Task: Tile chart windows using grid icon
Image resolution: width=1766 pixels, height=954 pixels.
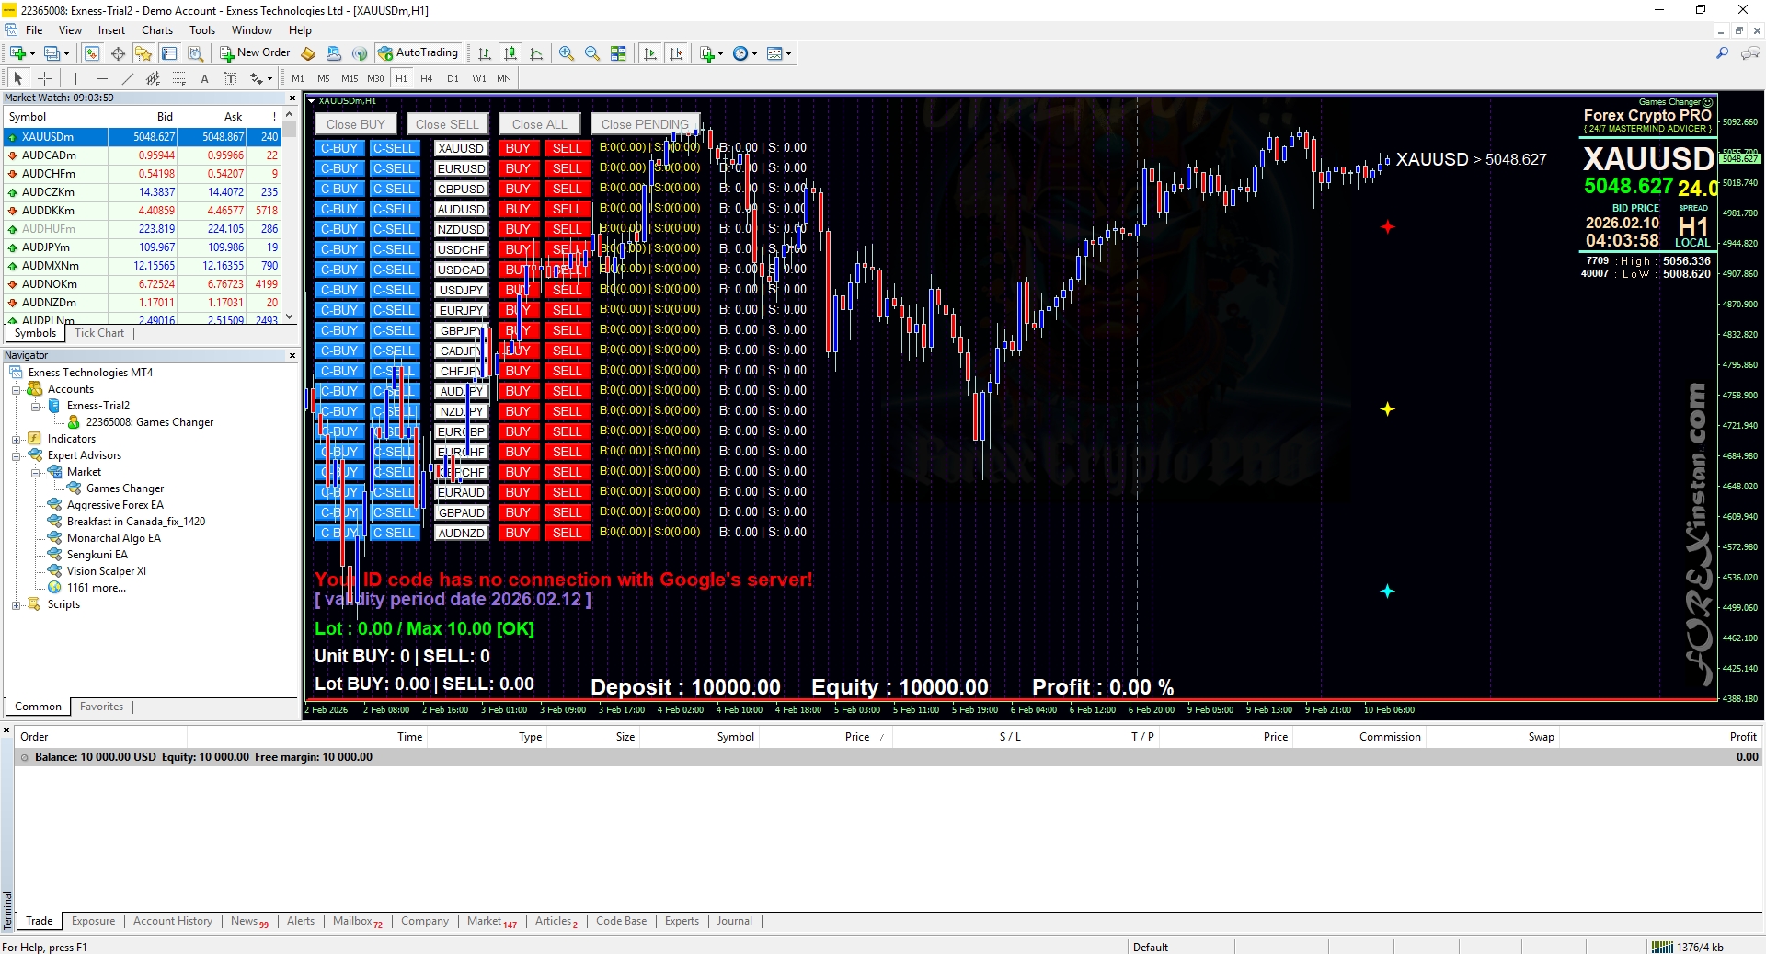Action: tap(618, 53)
